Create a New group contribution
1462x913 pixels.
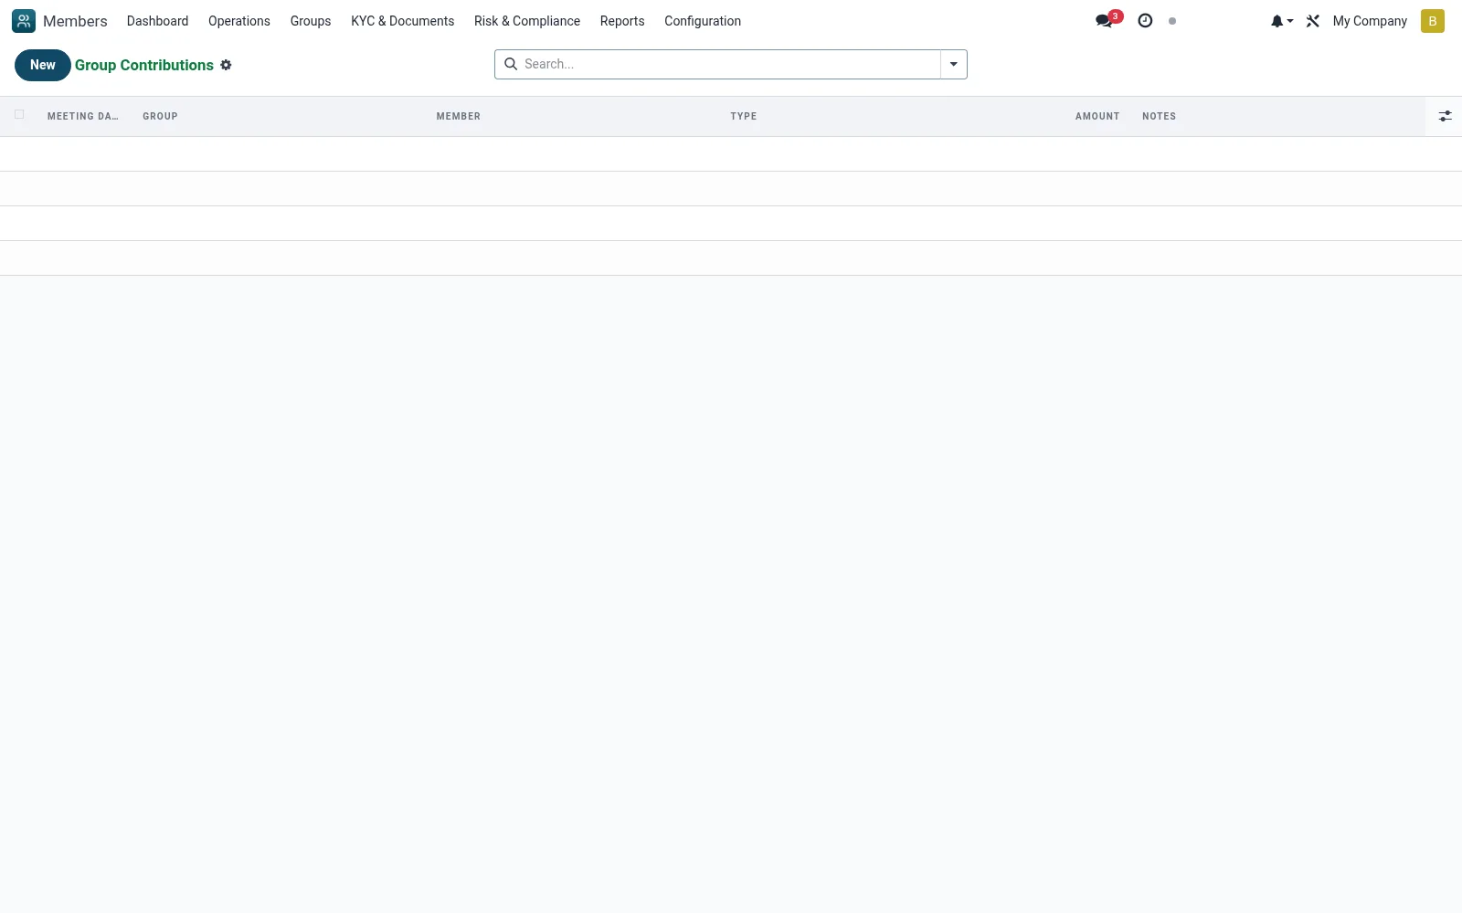point(42,65)
